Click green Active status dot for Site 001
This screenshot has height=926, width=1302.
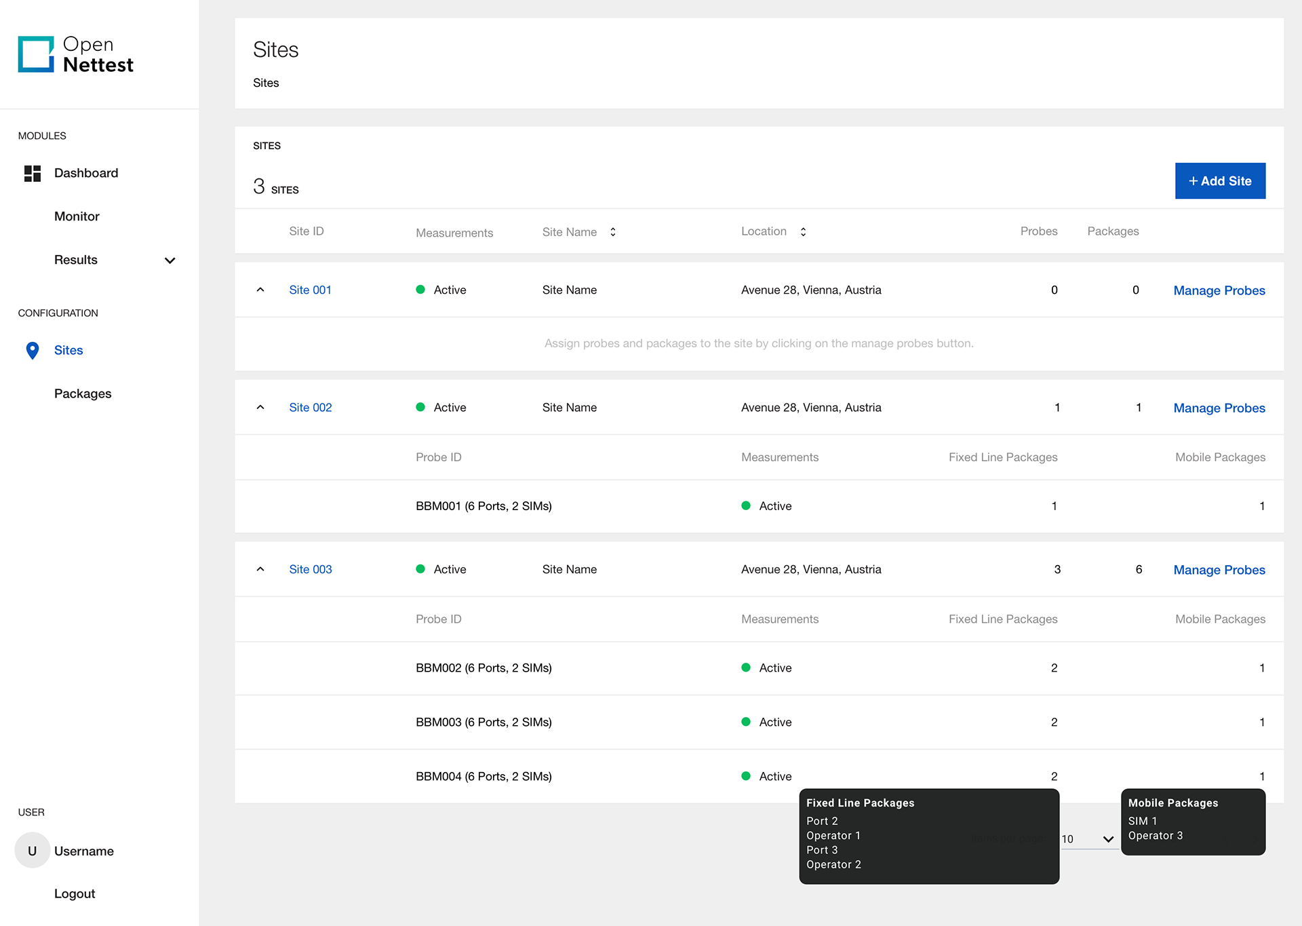(420, 290)
